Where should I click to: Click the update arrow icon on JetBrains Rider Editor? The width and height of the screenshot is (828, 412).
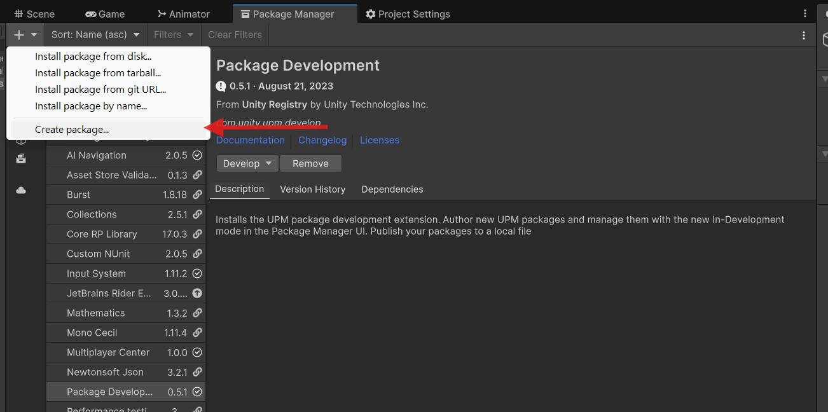(x=197, y=293)
